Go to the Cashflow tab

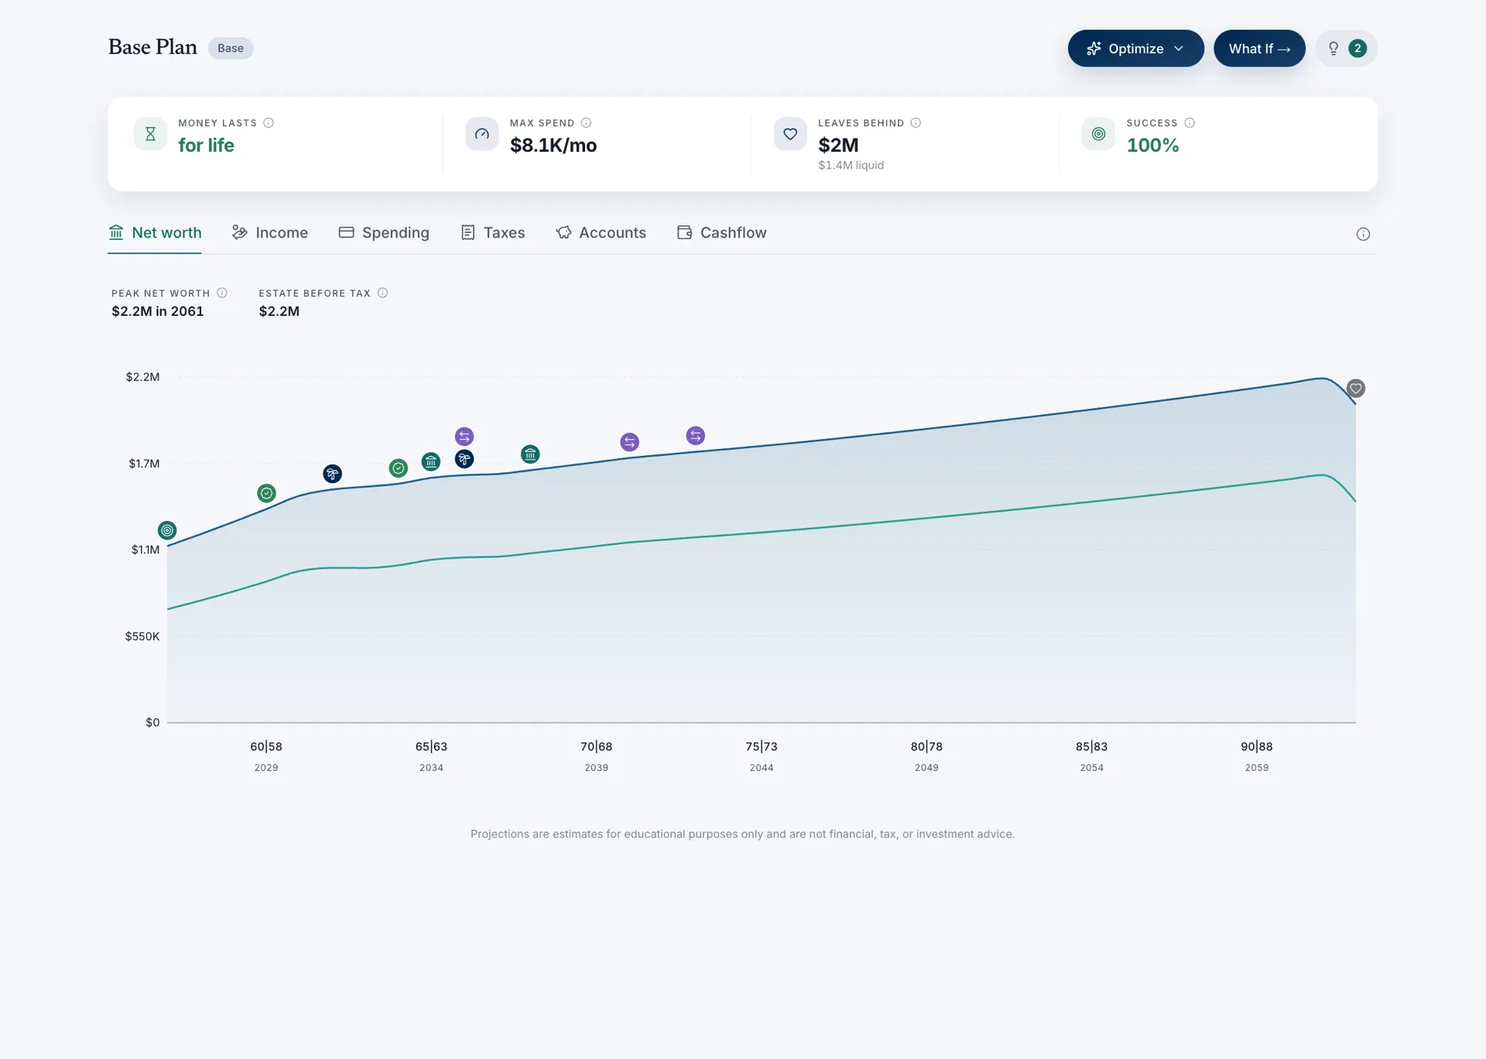721,233
